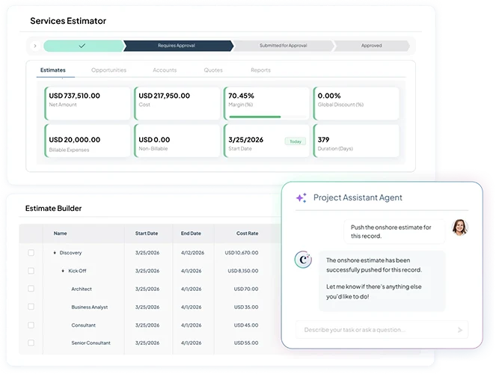Collapse the Discovery tree row
This screenshot has width=496, height=374.
55,253
